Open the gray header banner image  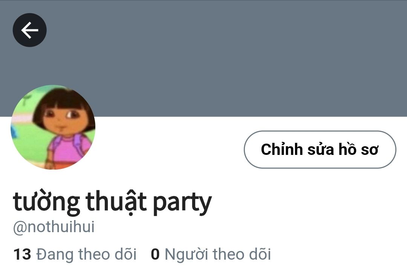click(x=203, y=58)
